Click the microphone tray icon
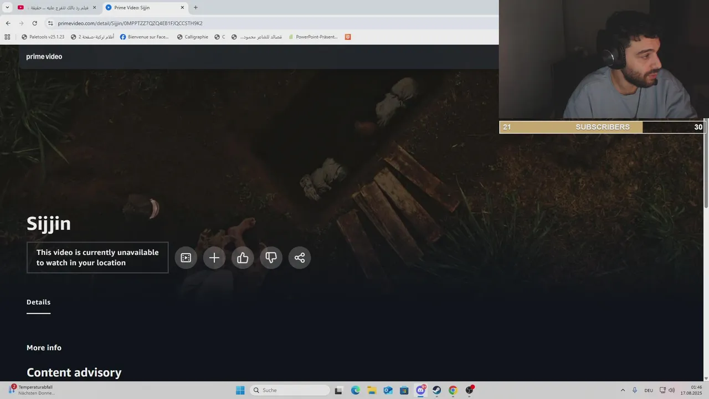Viewport: 709px width, 399px height. coord(635,390)
